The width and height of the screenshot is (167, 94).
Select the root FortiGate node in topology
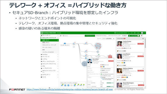74,43
